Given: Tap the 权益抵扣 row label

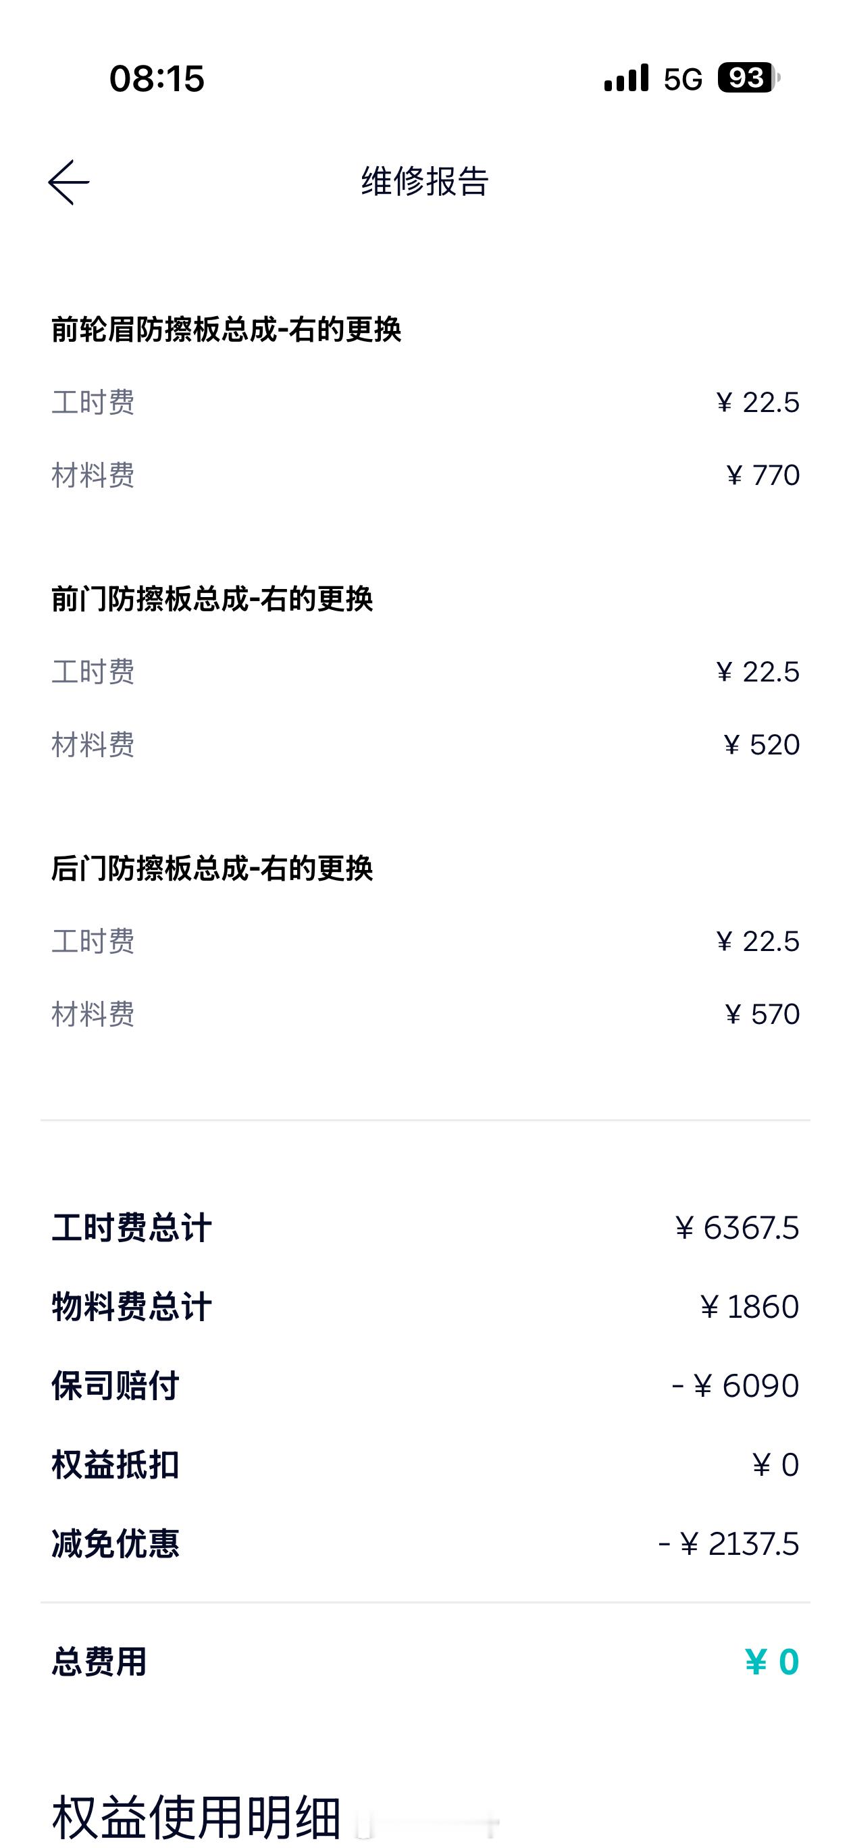Looking at the screenshot, I should [115, 1464].
